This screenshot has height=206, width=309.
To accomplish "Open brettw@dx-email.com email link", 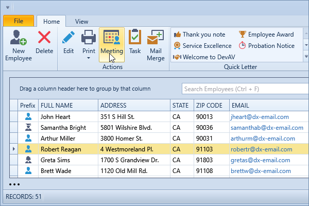I will pyautogui.click(x=261, y=171).
